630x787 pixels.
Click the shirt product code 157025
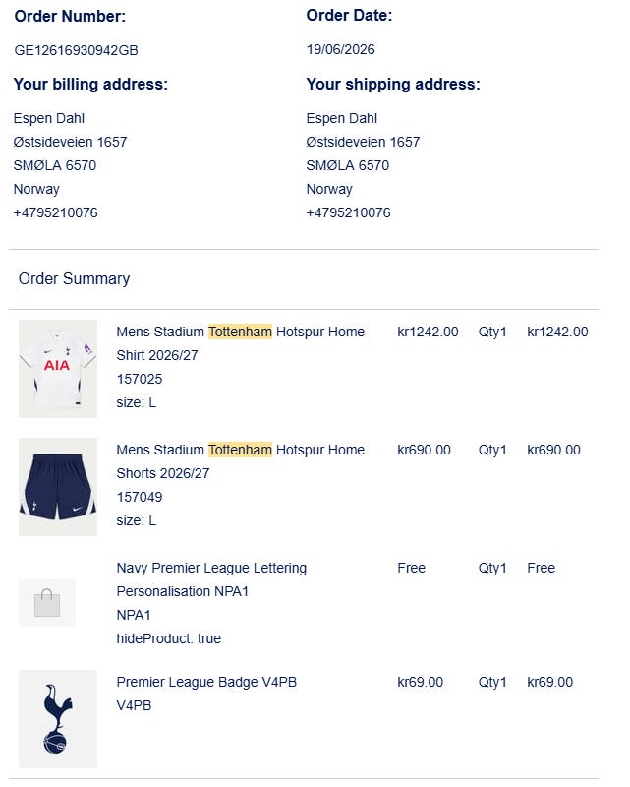click(140, 379)
